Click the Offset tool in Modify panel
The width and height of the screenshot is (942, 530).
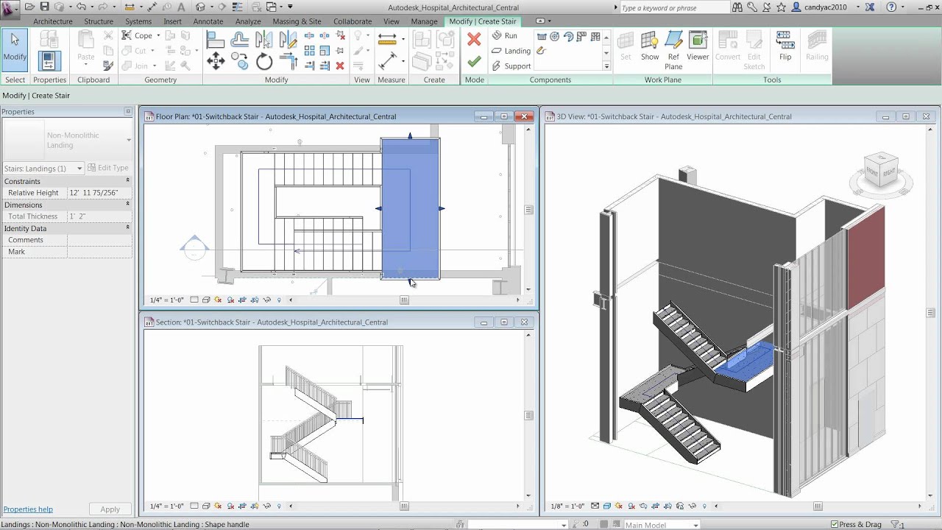click(239, 40)
